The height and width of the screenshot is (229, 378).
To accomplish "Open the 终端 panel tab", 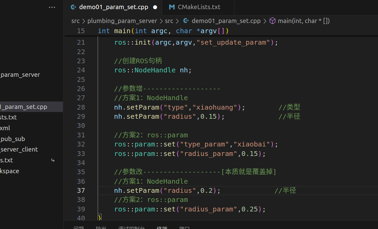I will click(162, 227).
